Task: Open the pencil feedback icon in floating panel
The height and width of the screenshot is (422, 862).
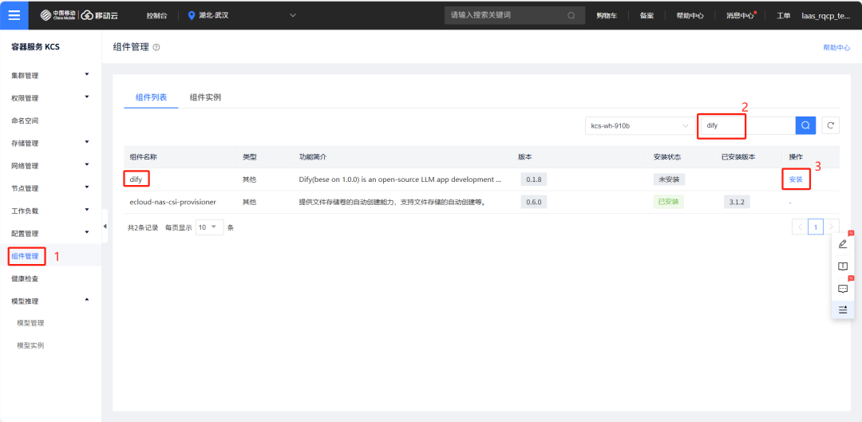Action: pos(843,244)
